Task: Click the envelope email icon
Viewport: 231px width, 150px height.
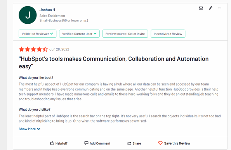Action: click(201, 8)
